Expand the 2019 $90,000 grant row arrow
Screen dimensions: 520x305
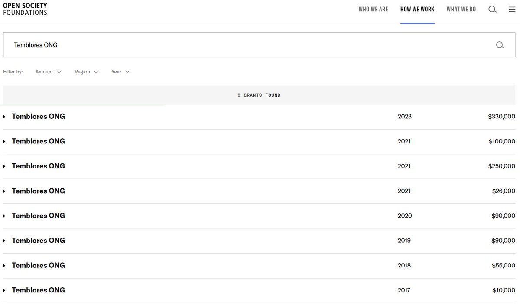pyautogui.click(x=4, y=241)
